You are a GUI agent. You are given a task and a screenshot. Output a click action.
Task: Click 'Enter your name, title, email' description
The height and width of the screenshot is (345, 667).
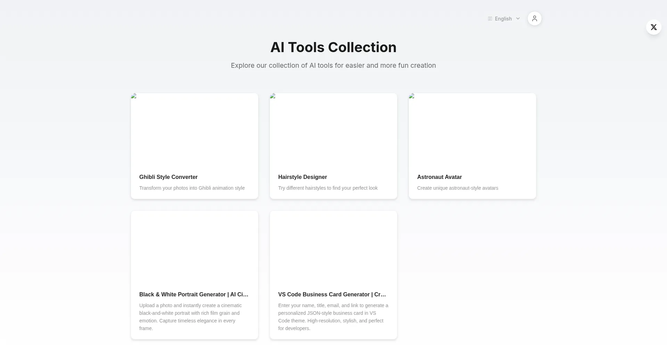(333, 317)
